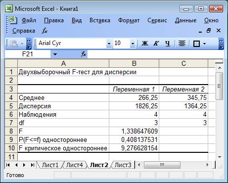Open the Данные menu
The image size is (228, 183).
(185, 20)
